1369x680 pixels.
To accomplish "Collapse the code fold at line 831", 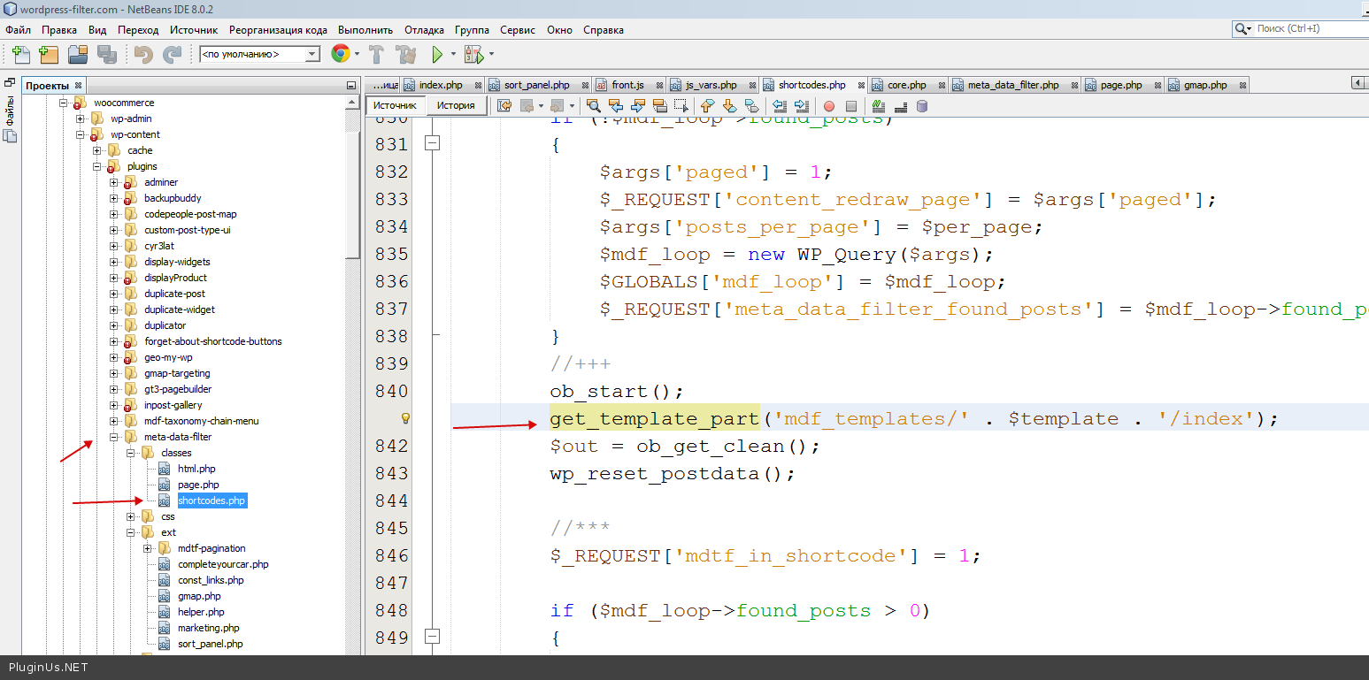I will tap(432, 144).
